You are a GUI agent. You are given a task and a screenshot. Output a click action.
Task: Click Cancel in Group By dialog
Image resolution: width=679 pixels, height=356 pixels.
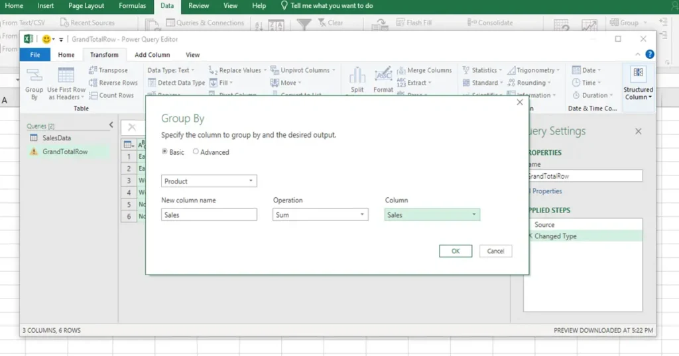[495, 251]
